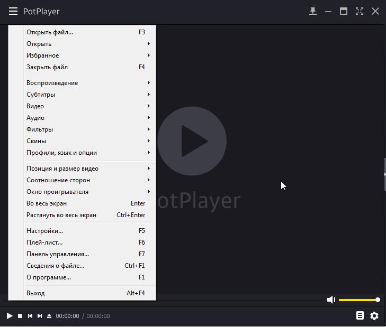The image size is (386, 327).
Task: Click the current time 00:00:00 display
Action: pyautogui.click(x=67, y=316)
